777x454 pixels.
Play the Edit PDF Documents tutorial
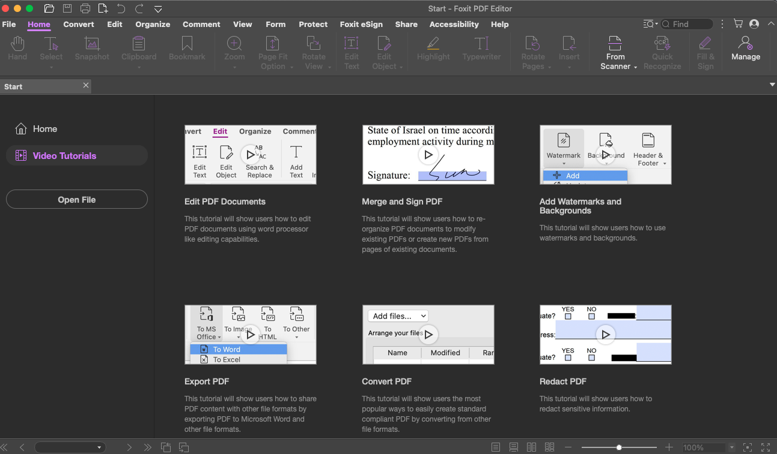[x=250, y=155]
